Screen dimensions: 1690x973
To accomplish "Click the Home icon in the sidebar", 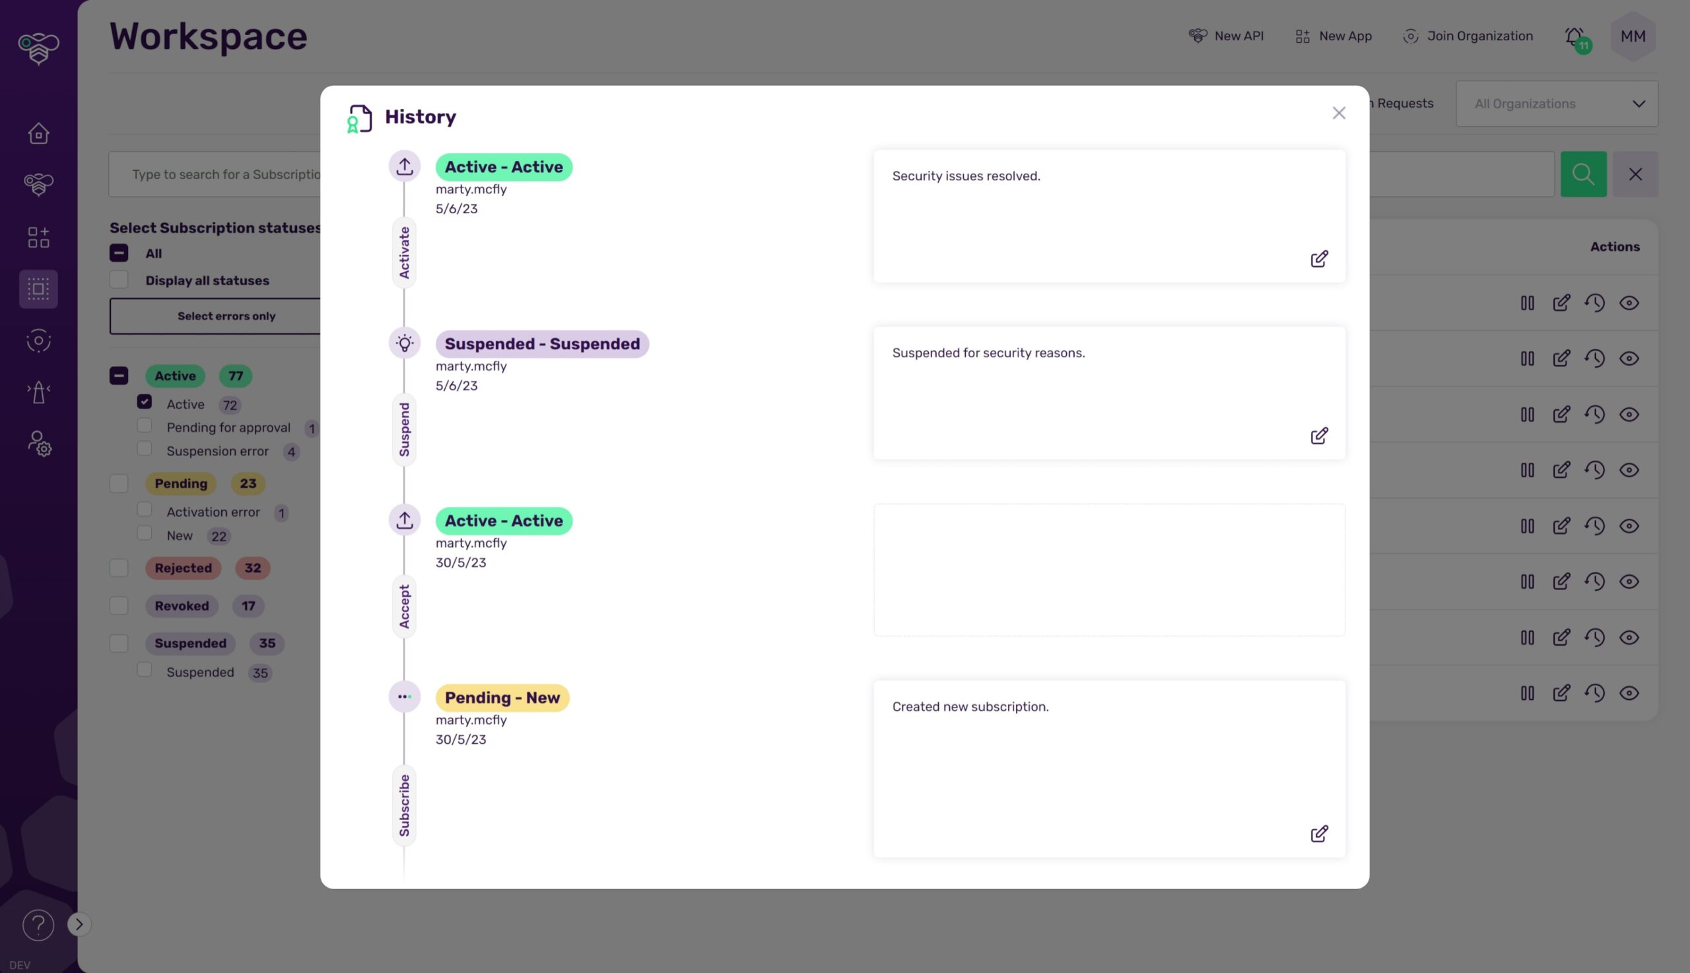I will 38,133.
